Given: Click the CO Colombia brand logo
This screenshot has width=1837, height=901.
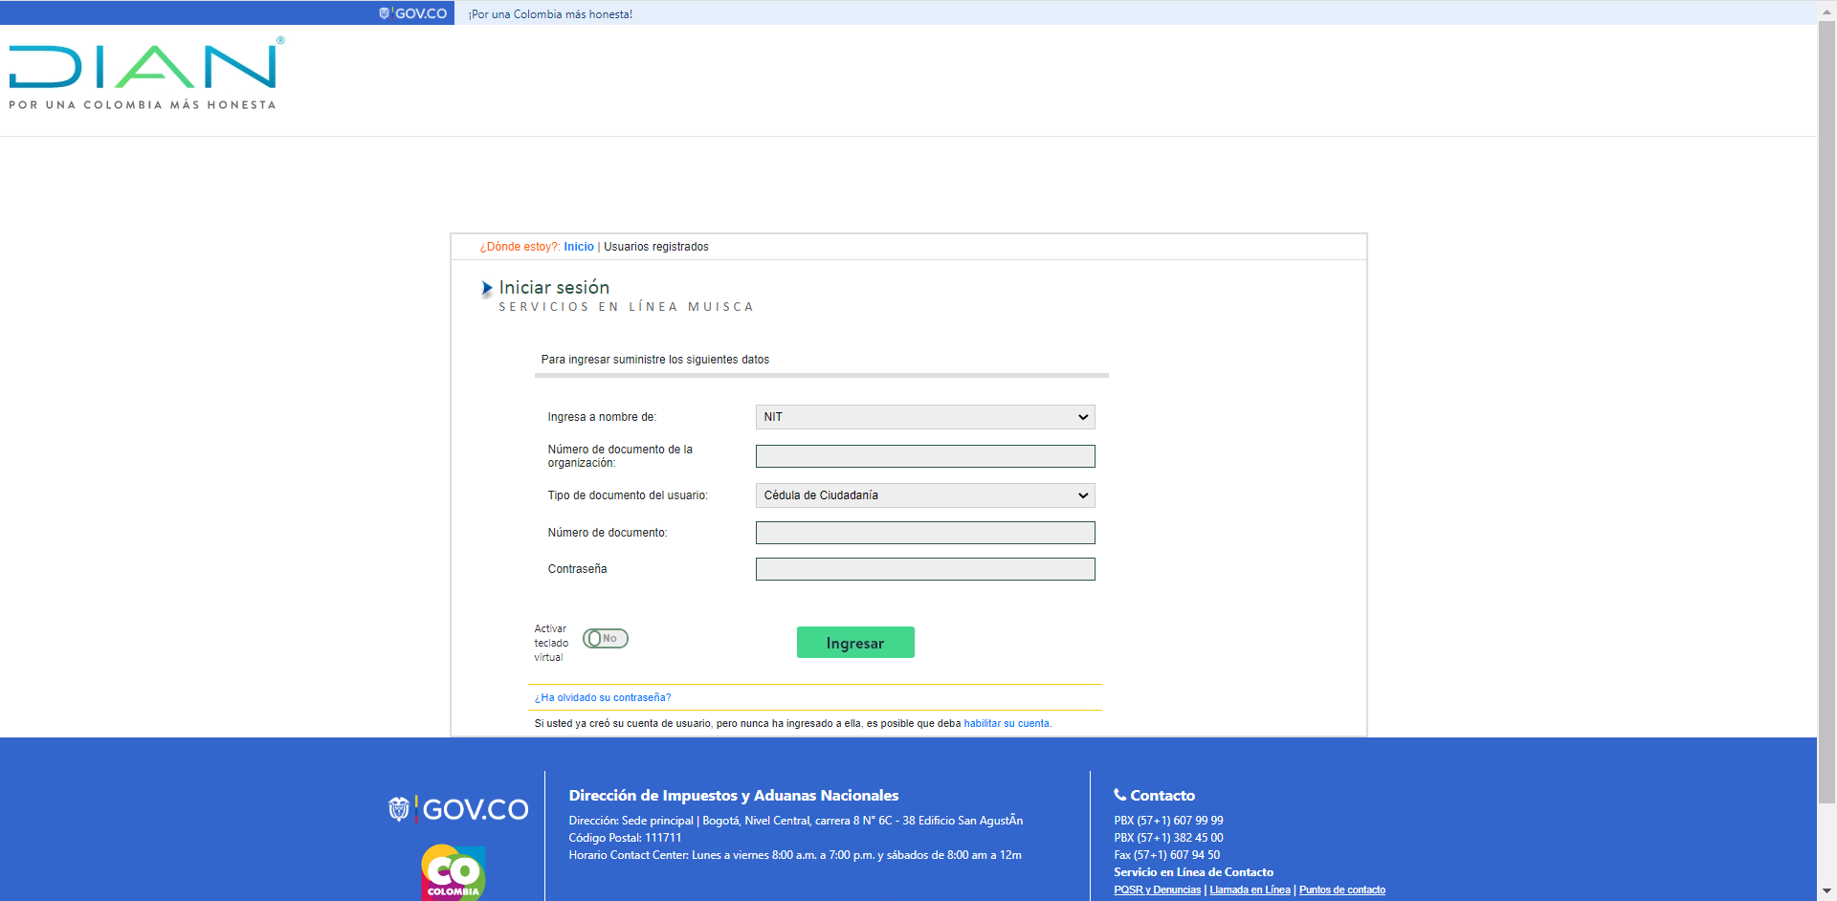Looking at the screenshot, I should pos(453,872).
